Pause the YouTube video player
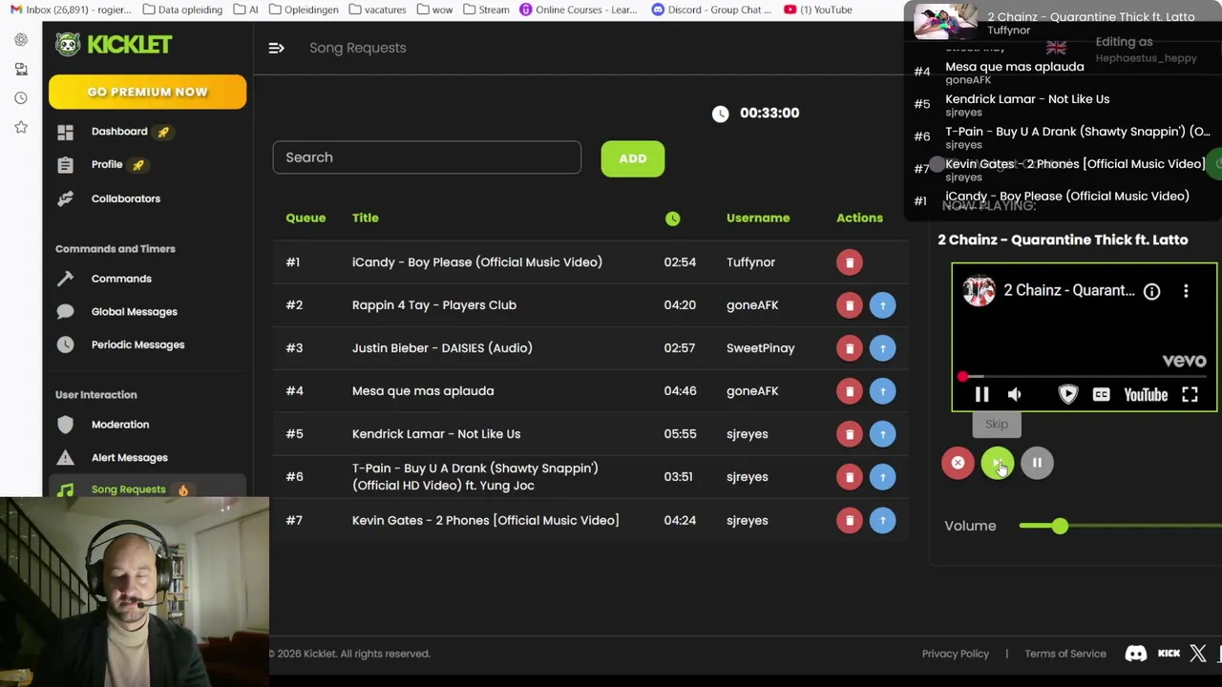 (x=981, y=394)
